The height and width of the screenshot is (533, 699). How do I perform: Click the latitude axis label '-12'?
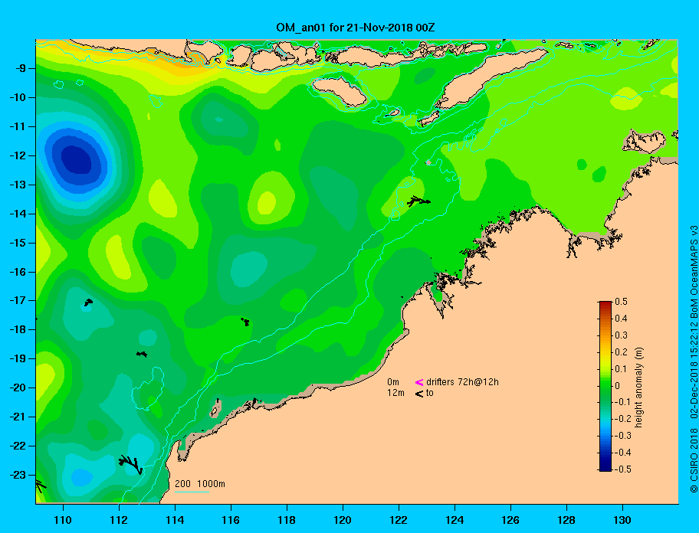coord(18,156)
